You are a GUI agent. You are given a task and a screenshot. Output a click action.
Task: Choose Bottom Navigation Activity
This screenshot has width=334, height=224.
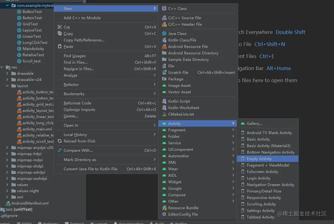[x=268, y=152]
